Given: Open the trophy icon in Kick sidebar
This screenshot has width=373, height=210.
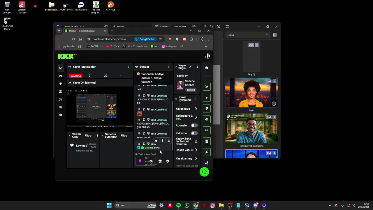Looking at the screenshot, I should tap(61, 84).
